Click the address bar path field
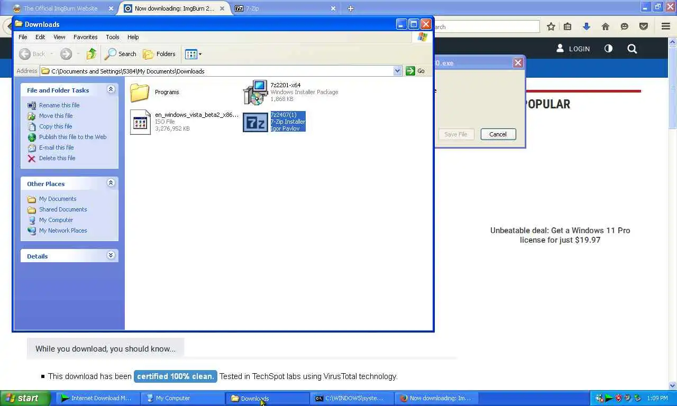 tap(217, 71)
